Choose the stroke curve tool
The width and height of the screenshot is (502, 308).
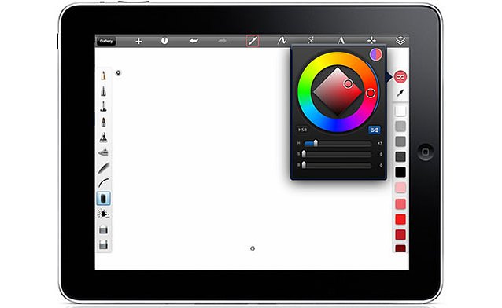282,41
